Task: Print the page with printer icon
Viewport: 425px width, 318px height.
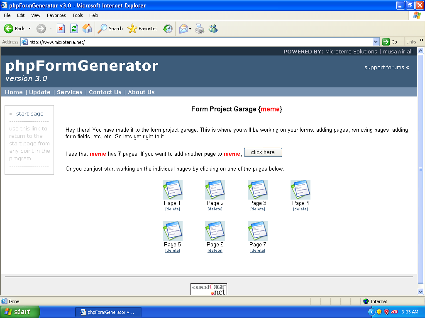Action: [200, 29]
